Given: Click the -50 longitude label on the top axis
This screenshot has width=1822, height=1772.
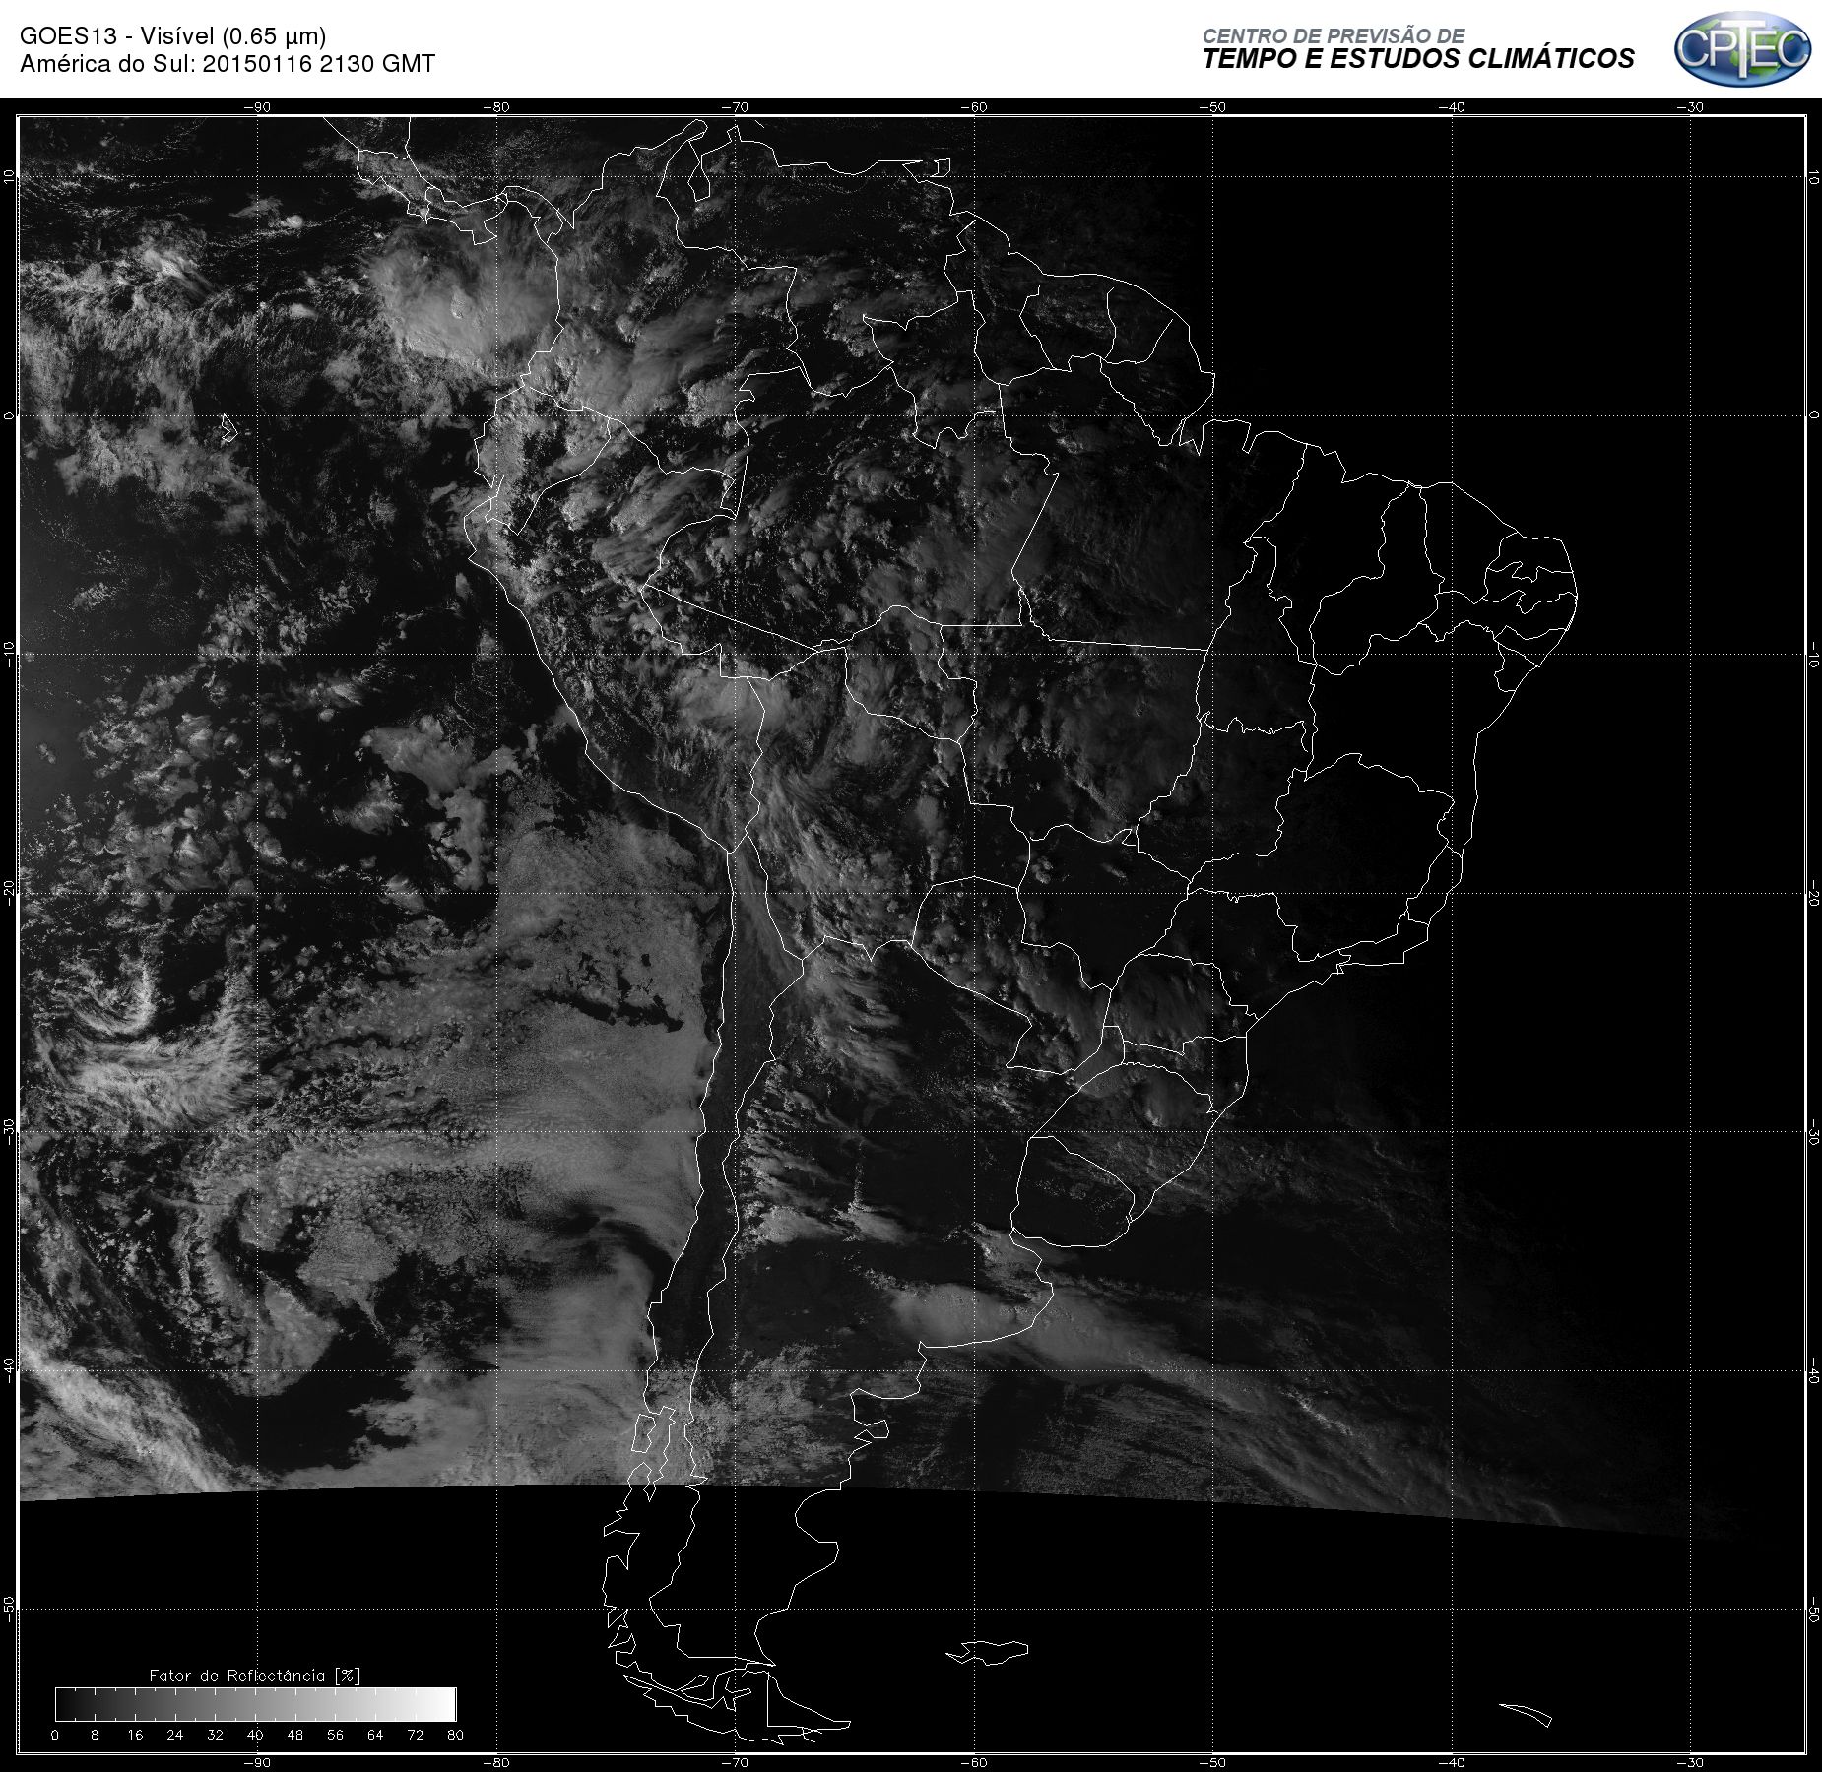Looking at the screenshot, I should coord(1213,107).
